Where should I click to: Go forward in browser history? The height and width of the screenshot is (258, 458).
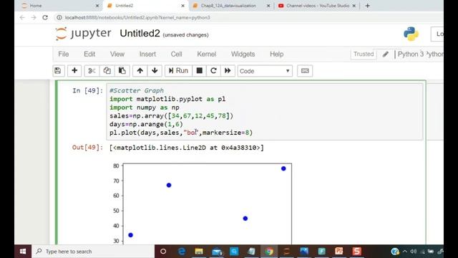pyautogui.click(x=34, y=17)
